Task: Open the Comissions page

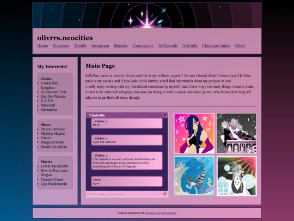Action: (143, 45)
